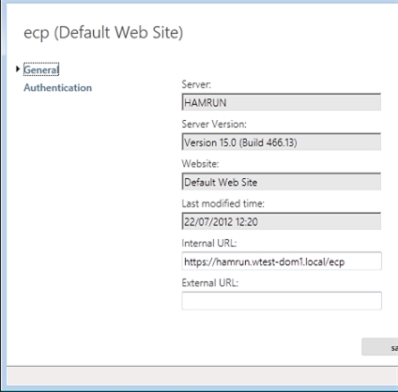Screen dimensions: 398x392
Task: Open the General tab
Action: pos(41,69)
